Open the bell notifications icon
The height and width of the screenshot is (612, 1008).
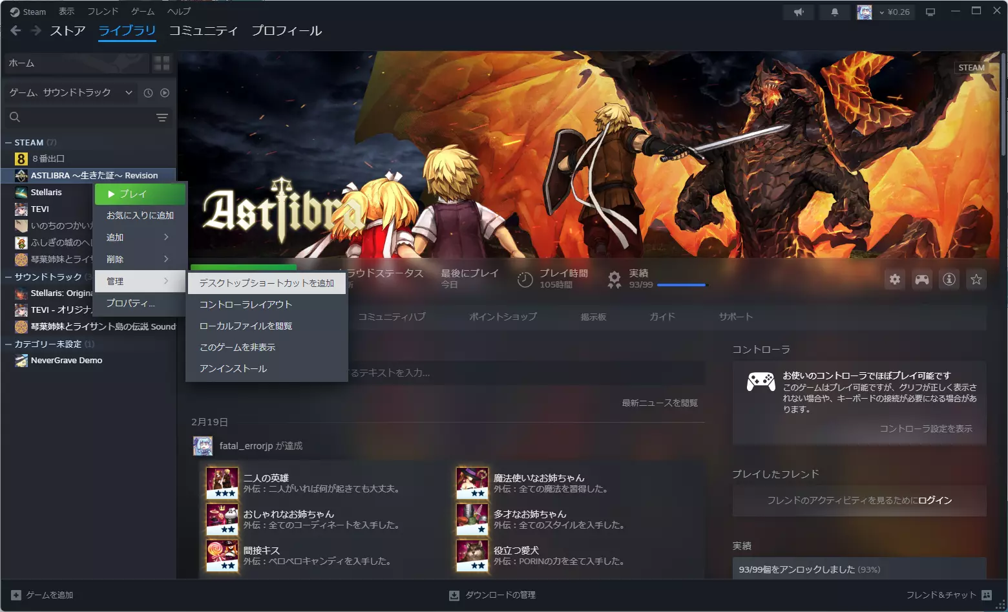tap(835, 12)
